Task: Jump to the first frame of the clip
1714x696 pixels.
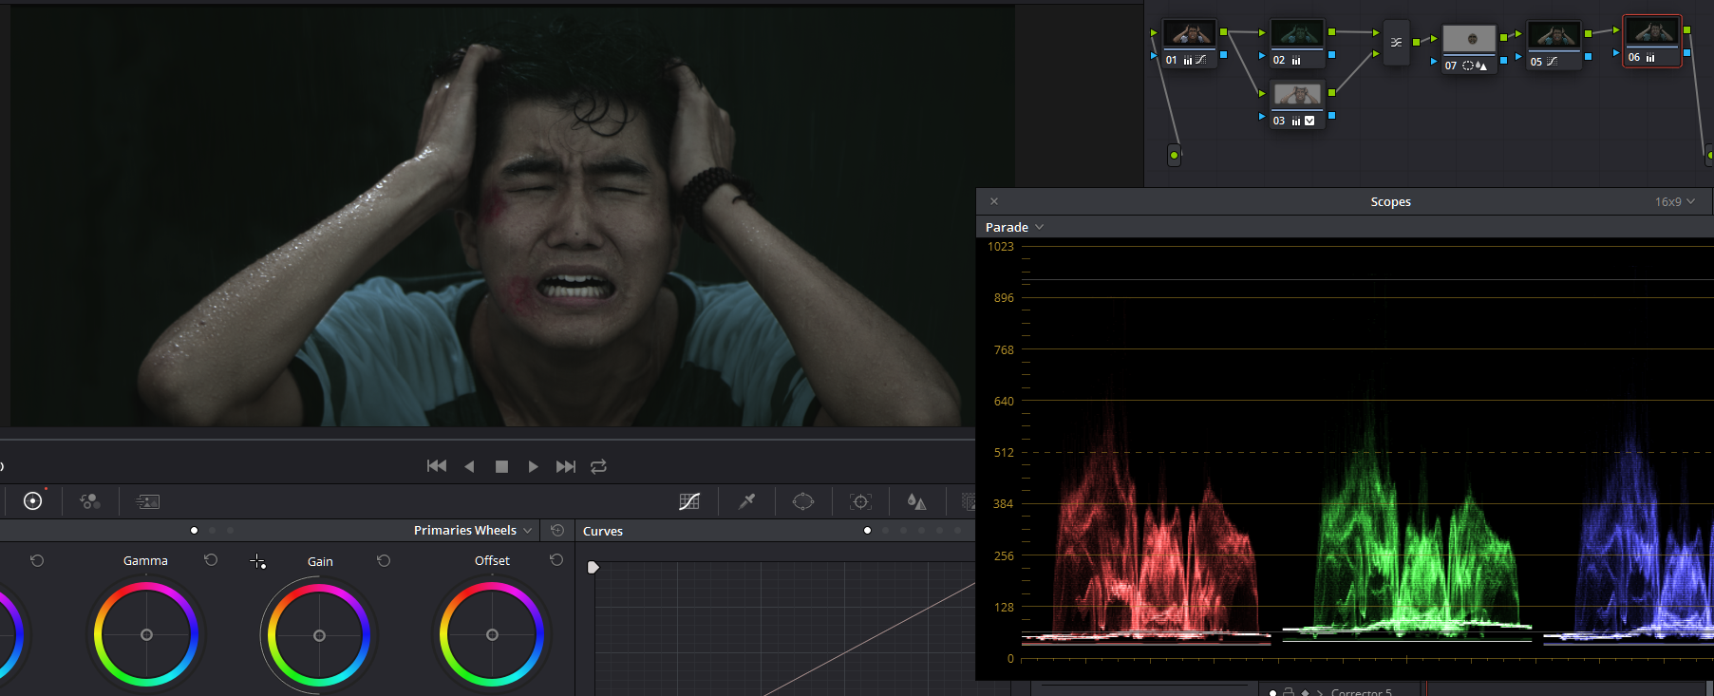Action: tap(437, 466)
